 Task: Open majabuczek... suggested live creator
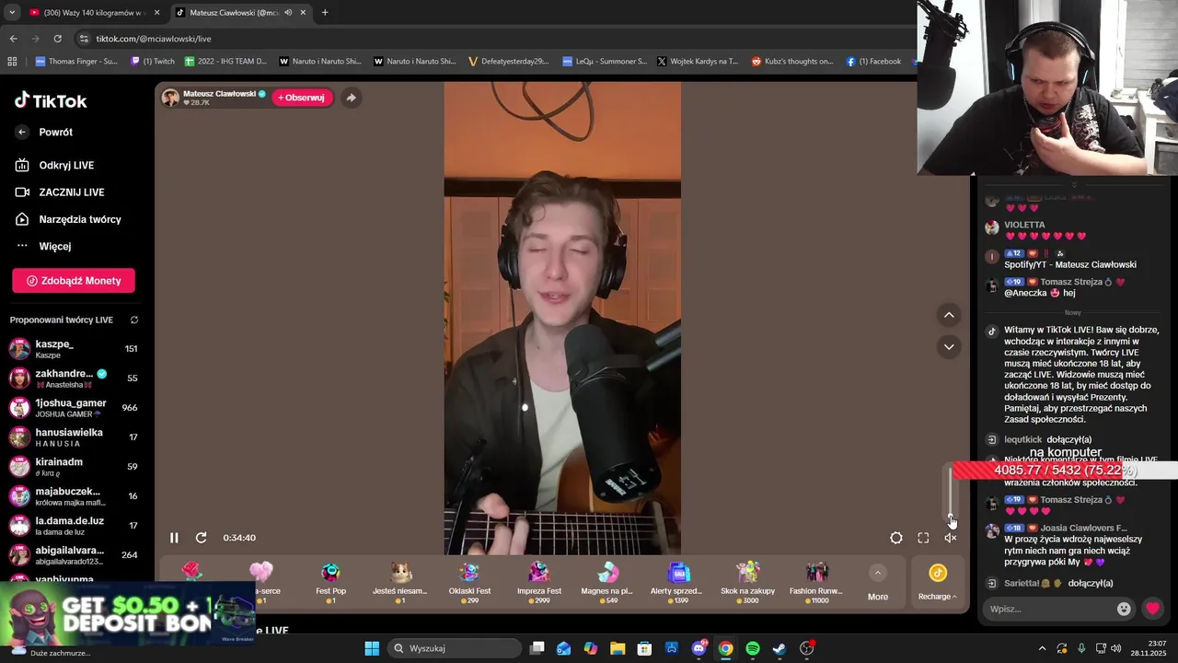(74, 495)
